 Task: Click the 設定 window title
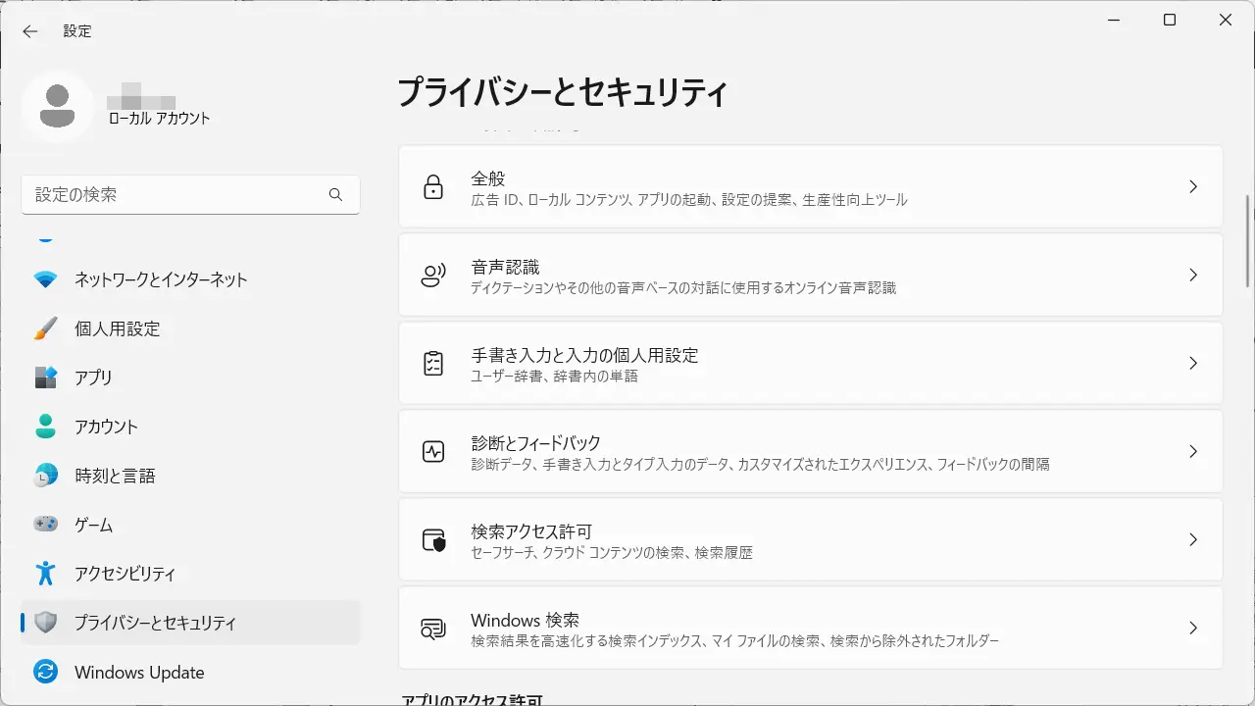point(77,31)
